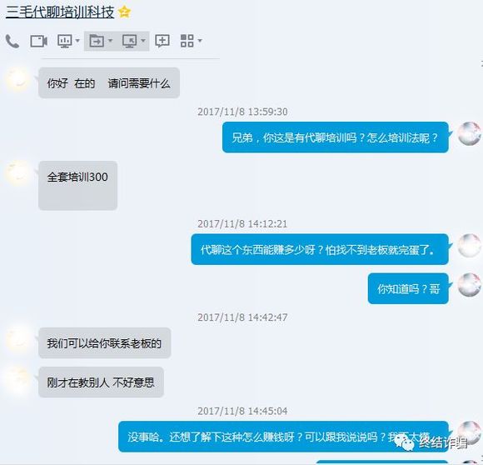Expand the dropdown arrow beside the remote desktop icon
Viewport: 483px width, 465px height.
coord(143,41)
